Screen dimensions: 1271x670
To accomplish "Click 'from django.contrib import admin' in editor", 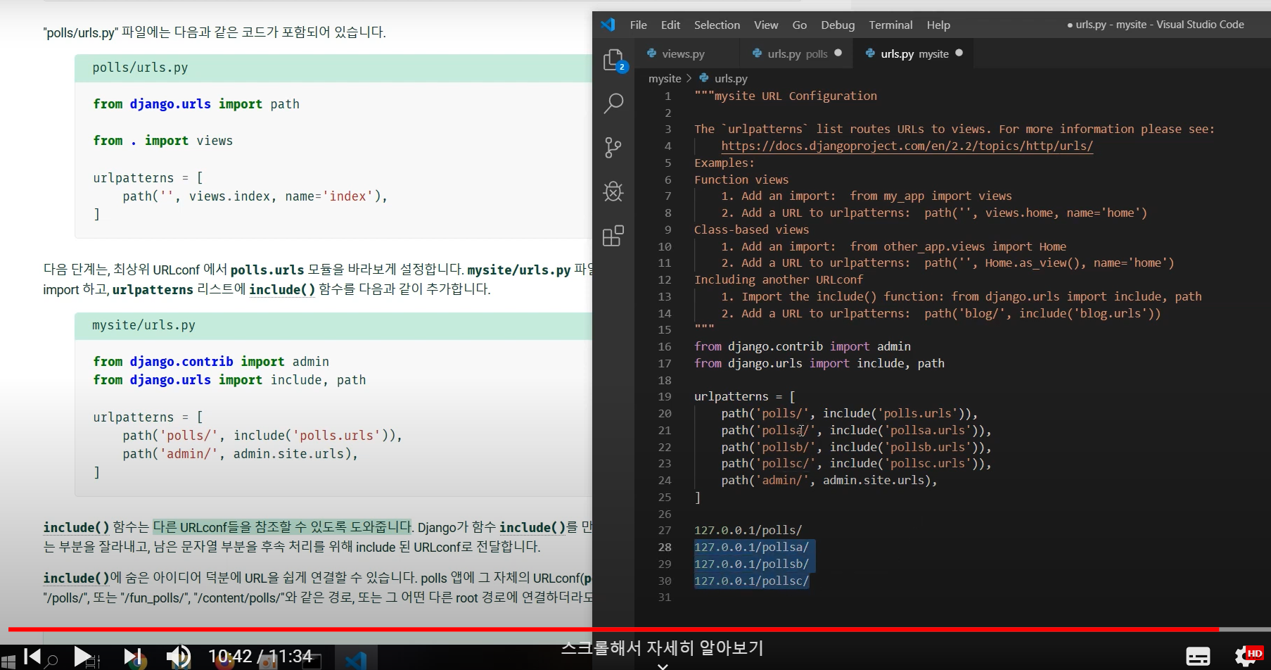I will coord(802,346).
